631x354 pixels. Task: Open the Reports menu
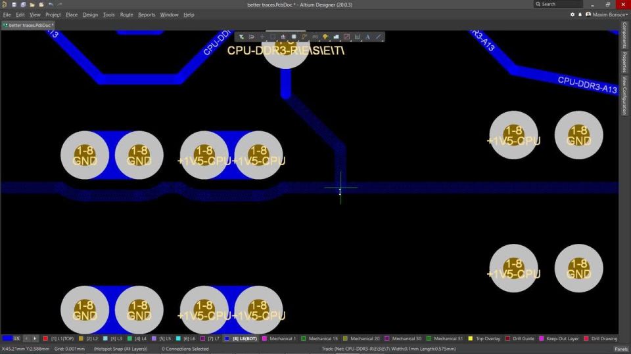tap(147, 15)
